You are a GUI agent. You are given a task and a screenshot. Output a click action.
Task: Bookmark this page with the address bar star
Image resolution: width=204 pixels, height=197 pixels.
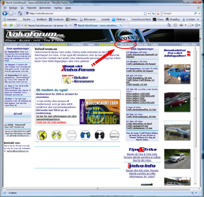pyautogui.click(x=145, y=14)
